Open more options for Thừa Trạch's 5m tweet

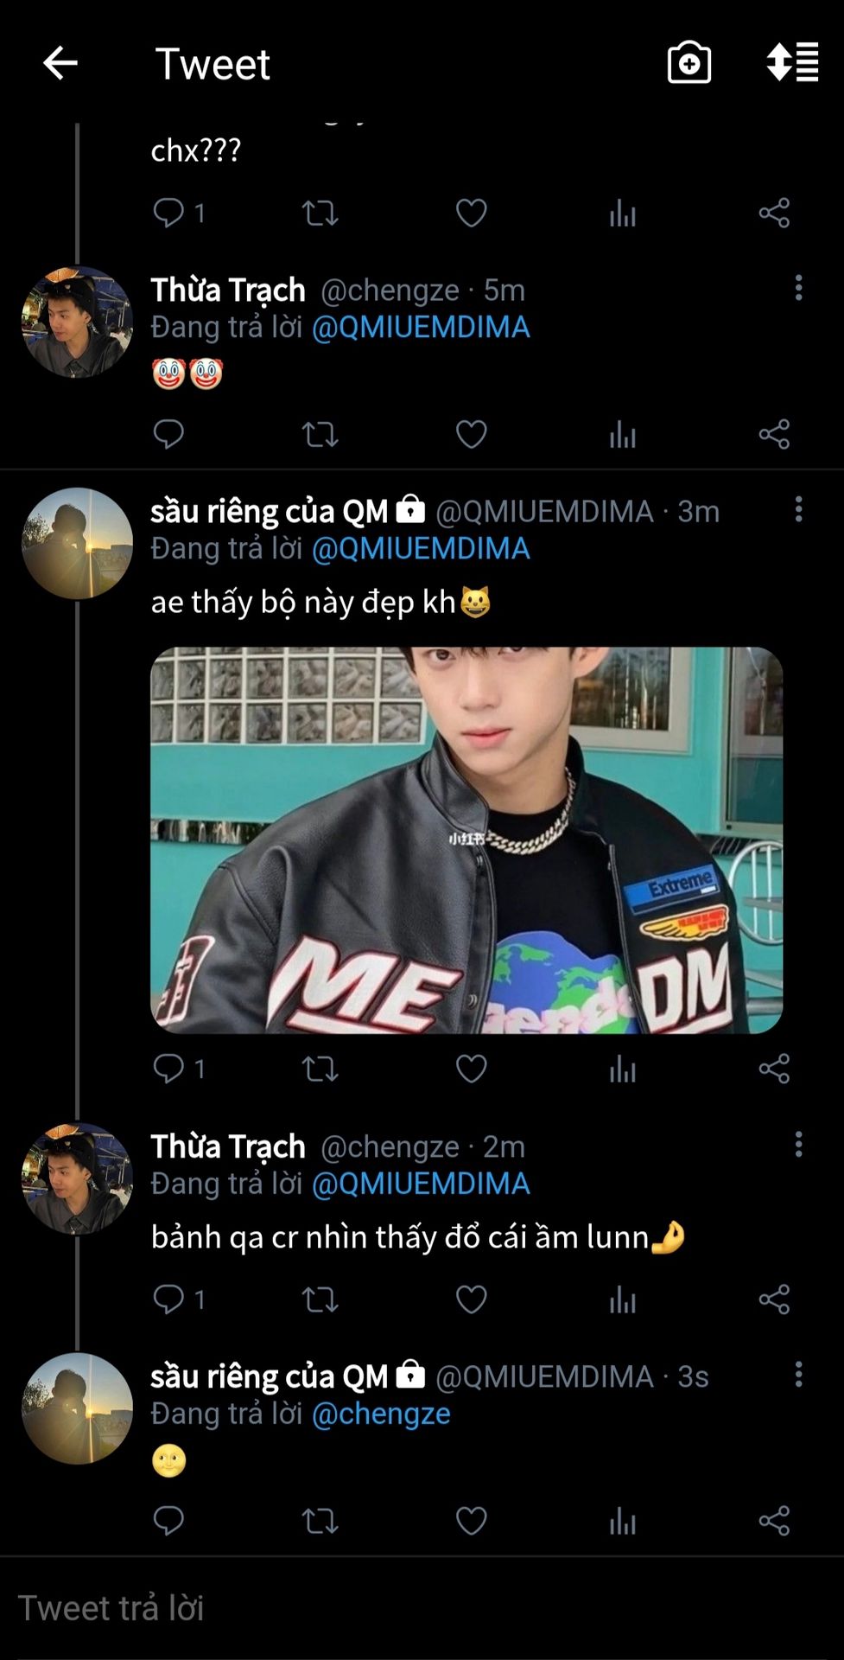(798, 288)
